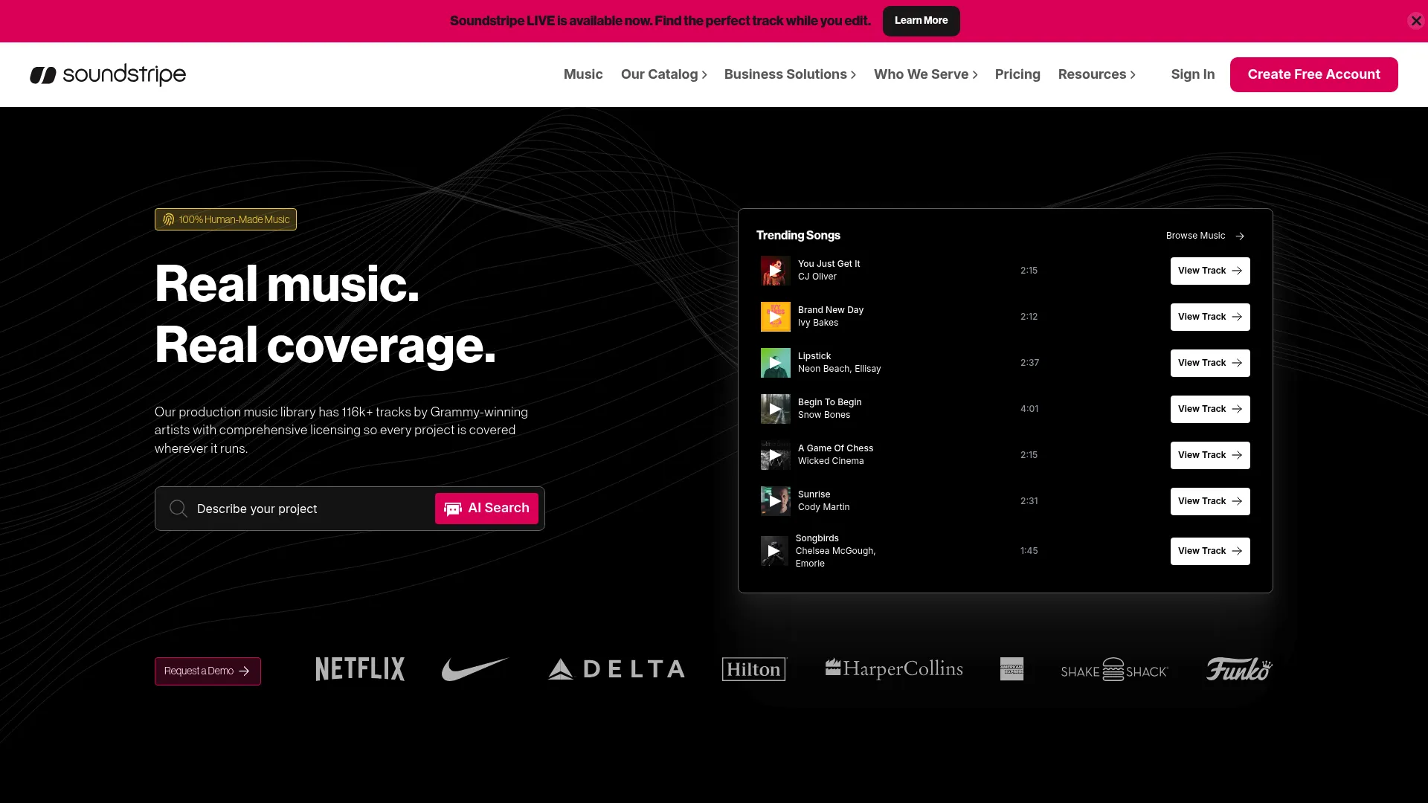The image size is (1428, 803).
Task: Click the Trending Songs heading
Action: point(798,235)
